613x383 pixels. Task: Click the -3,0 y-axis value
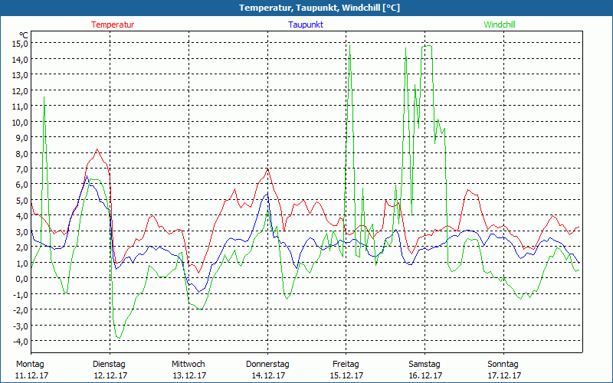point(21,326)
